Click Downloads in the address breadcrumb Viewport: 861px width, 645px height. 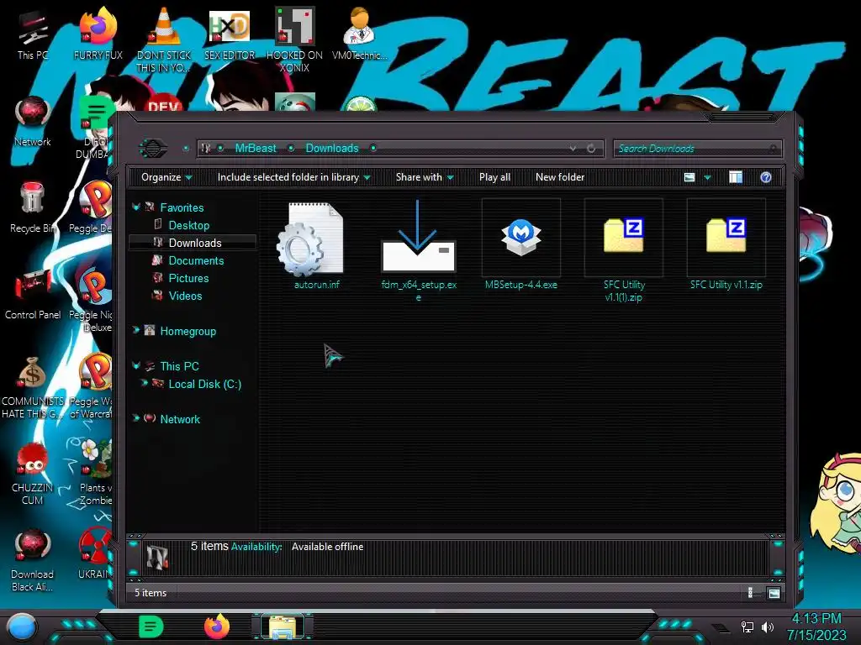[331, 148]
